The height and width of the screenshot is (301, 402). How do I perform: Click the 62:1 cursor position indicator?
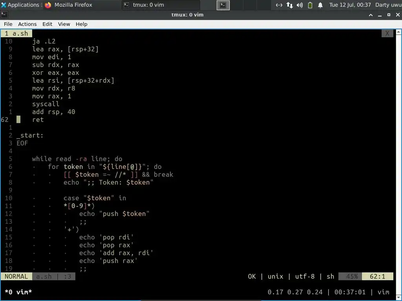377,276
